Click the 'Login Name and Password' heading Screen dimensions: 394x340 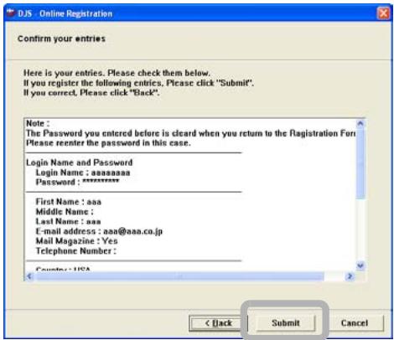tap(80, 162)
